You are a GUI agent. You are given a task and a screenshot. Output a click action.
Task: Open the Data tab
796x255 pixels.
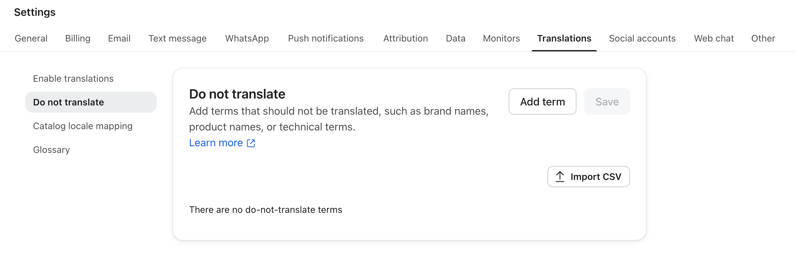click(456, 38)
